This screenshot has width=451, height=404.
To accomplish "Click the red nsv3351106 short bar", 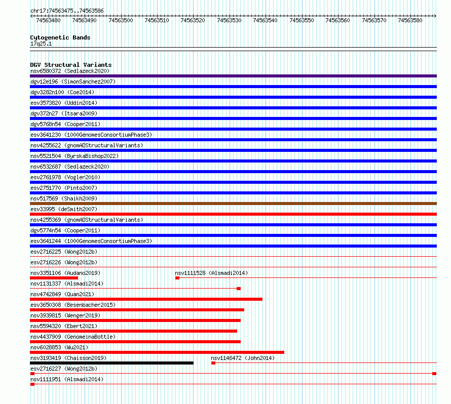I will click(x=54, y=278).
